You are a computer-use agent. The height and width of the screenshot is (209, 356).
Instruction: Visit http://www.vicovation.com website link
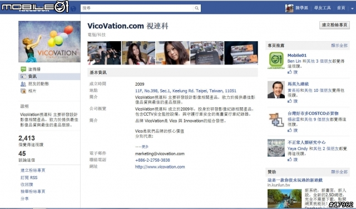coord(160,167)
